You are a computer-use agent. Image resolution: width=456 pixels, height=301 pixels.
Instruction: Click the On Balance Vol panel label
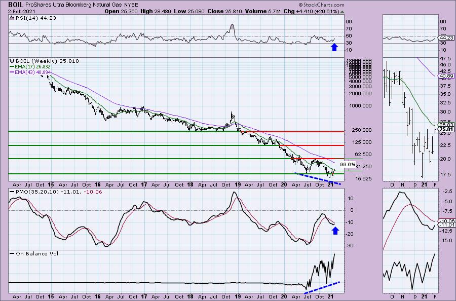pos(37,253)
